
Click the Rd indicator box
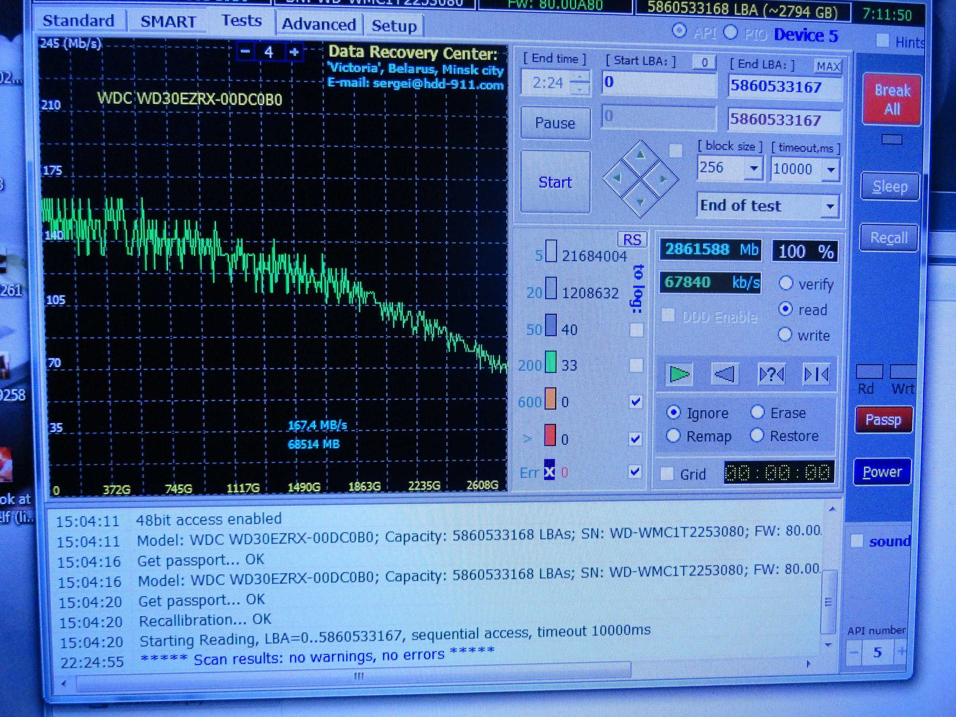pos(869,371)
